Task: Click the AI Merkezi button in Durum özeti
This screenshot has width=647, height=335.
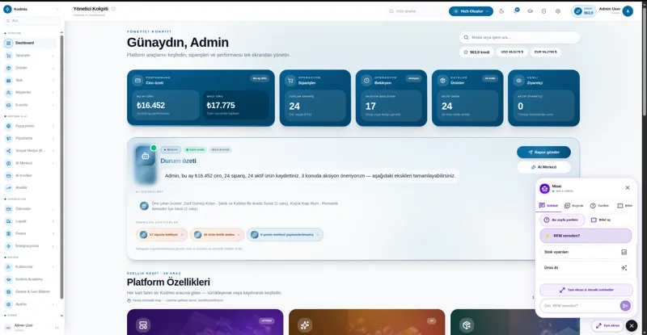Action: 543,167
